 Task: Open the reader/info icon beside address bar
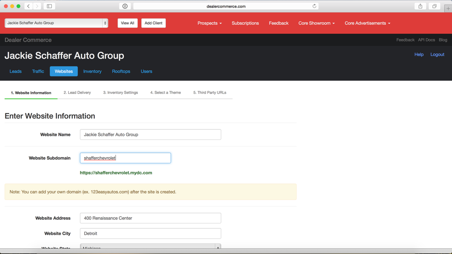(x=125, y=6)
